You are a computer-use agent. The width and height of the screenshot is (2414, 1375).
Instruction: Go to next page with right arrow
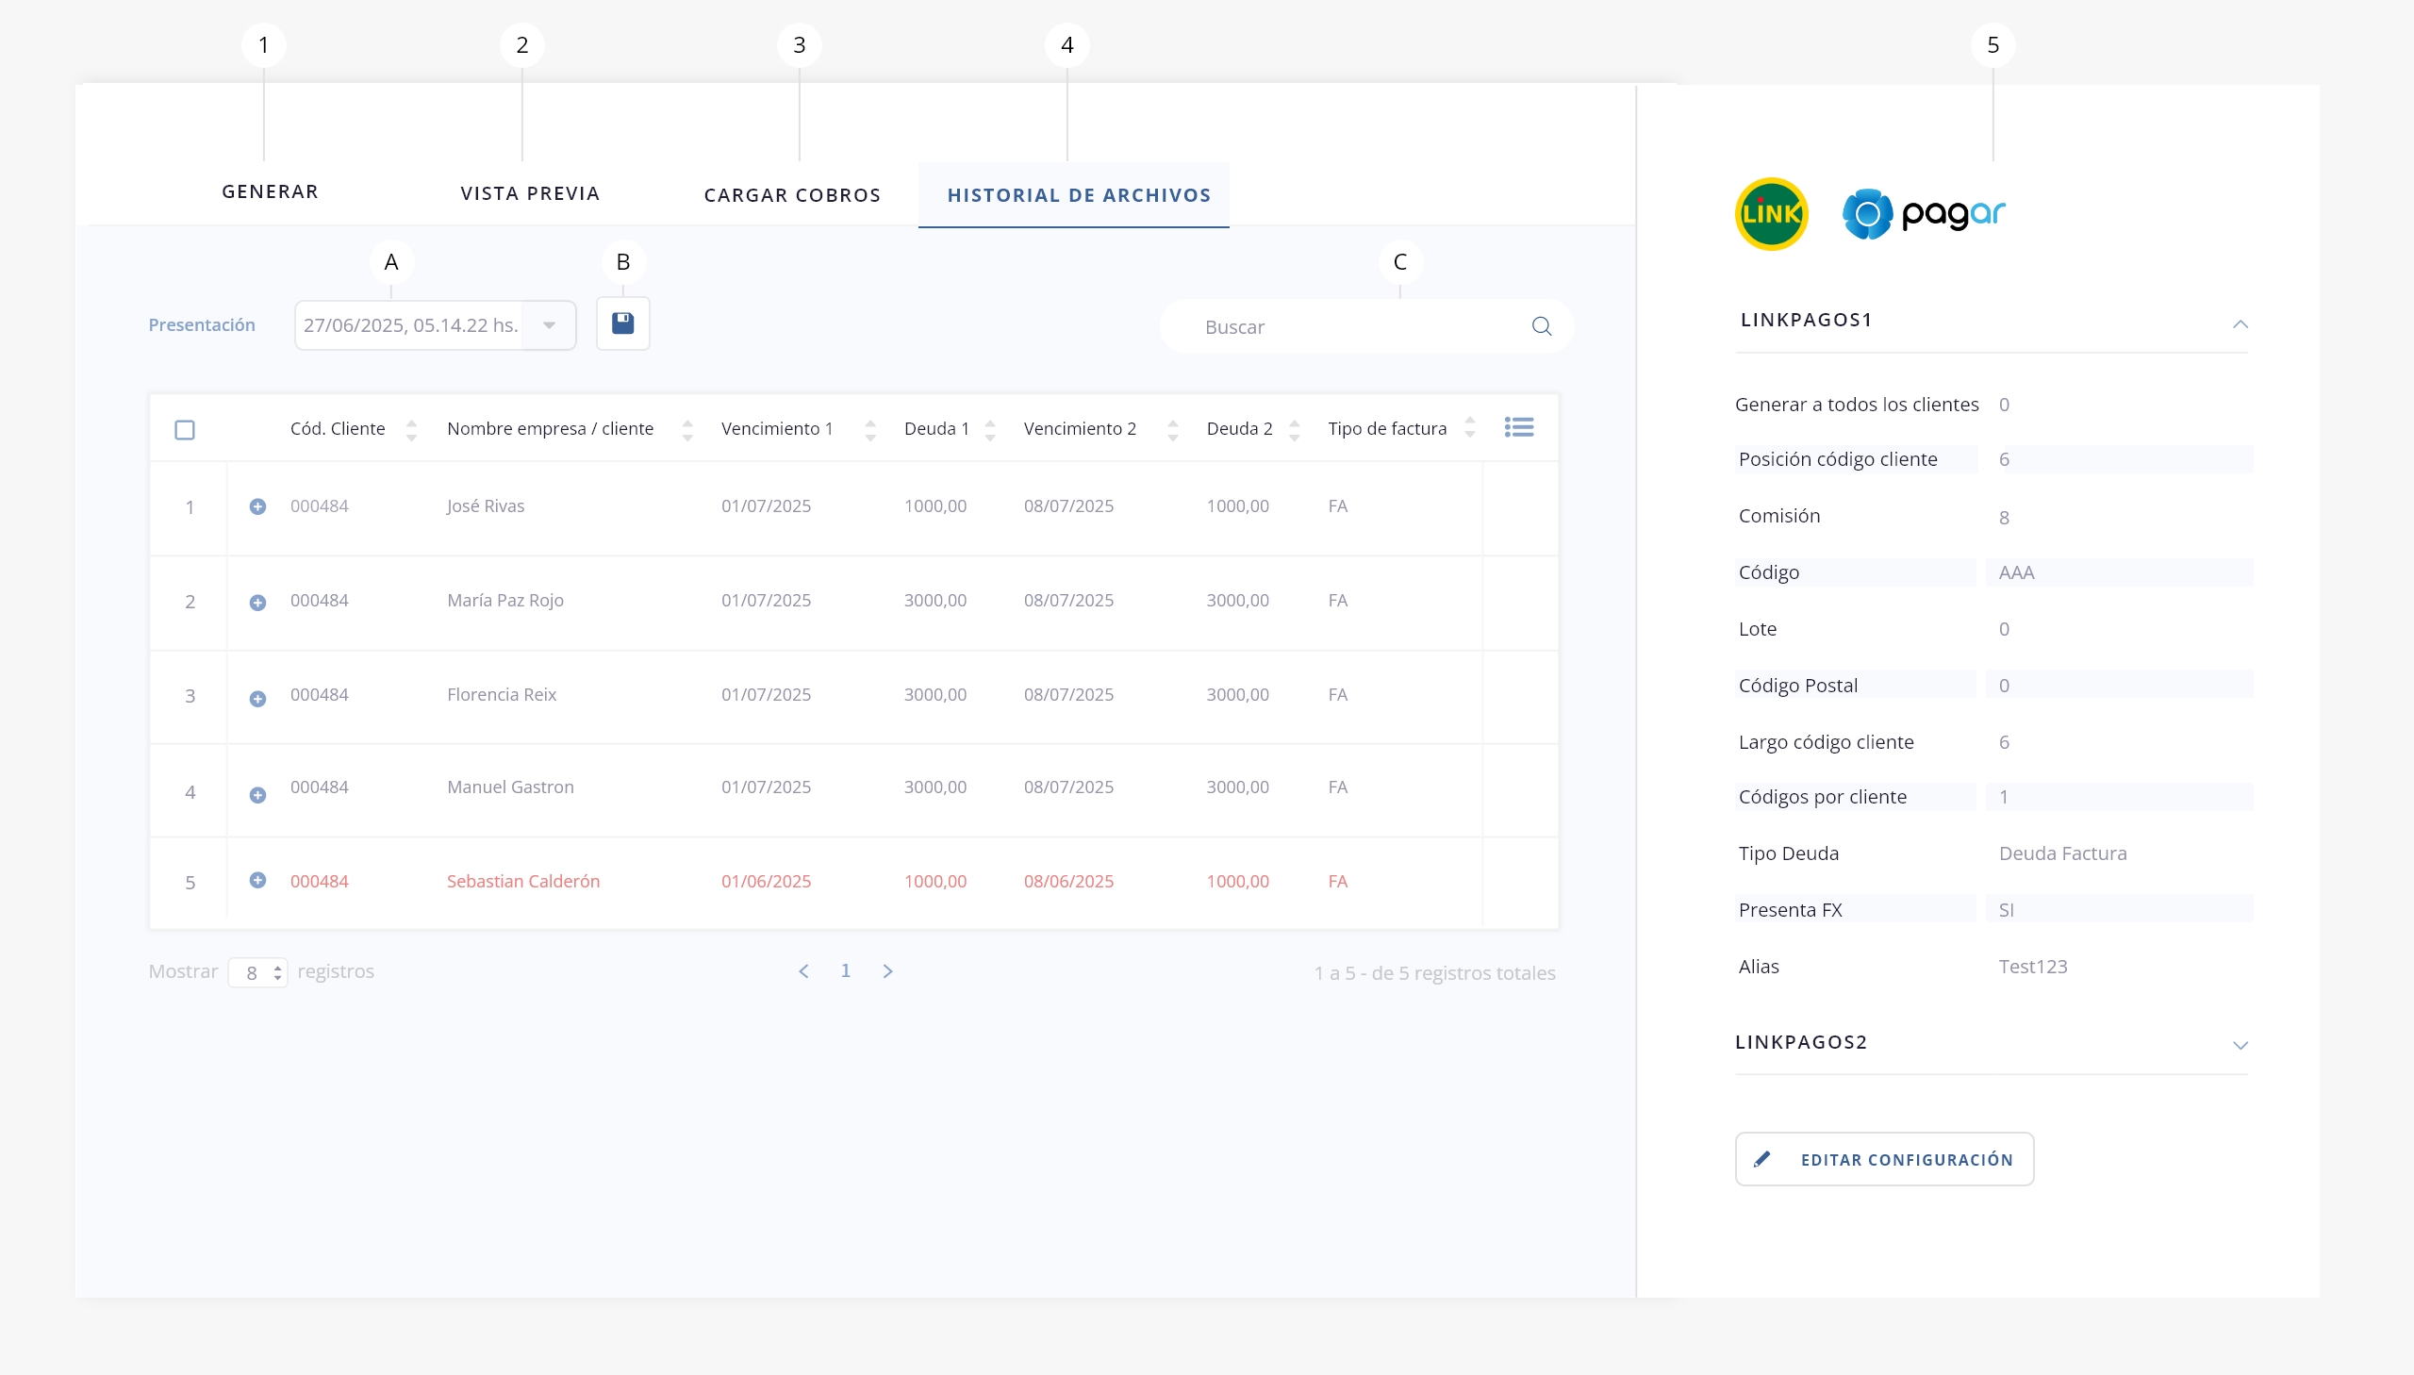coord(887,970)
